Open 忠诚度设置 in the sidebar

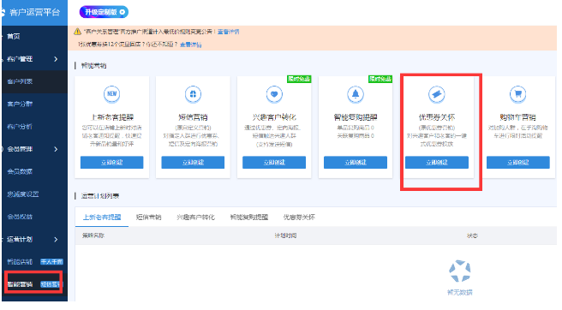[x=23, y=194]
